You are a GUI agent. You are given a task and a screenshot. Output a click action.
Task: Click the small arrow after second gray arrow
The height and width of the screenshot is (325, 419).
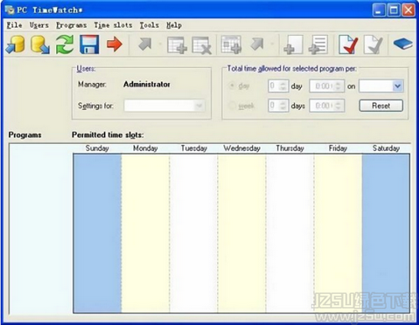[x=272, y=44]
